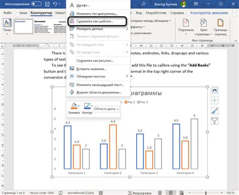Image resolution: width=239 pixels, height=195 pixels.
Task: Select the first document style thumbnail
Action: (23, 26)
